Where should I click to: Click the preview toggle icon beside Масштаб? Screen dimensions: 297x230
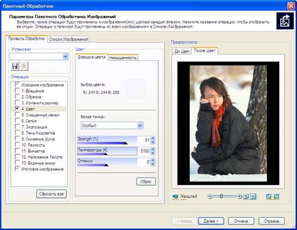click(x=175, y=196)
